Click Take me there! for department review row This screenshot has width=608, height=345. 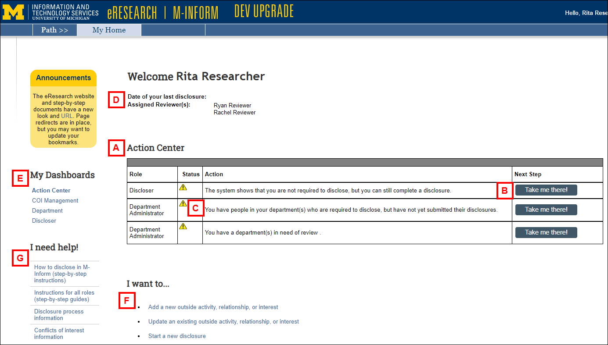coord(546,232)
